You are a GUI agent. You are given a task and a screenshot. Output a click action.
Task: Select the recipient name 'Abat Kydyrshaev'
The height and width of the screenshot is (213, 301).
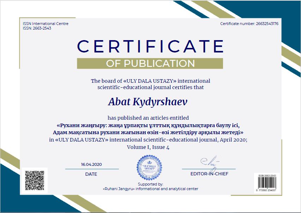[148, 102]
